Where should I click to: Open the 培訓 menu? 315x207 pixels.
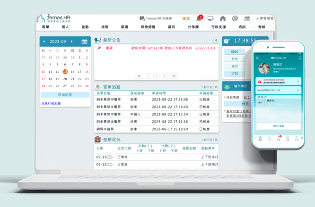click(242, 27)
